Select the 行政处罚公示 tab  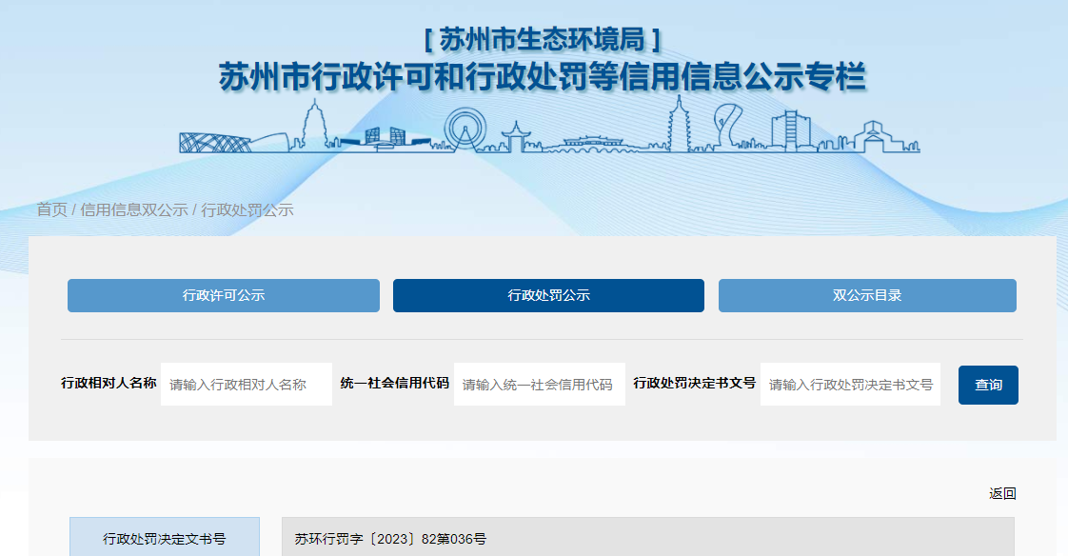point(548,295)
